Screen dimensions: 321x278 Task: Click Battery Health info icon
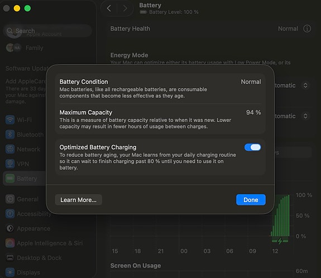pos(307,28)
